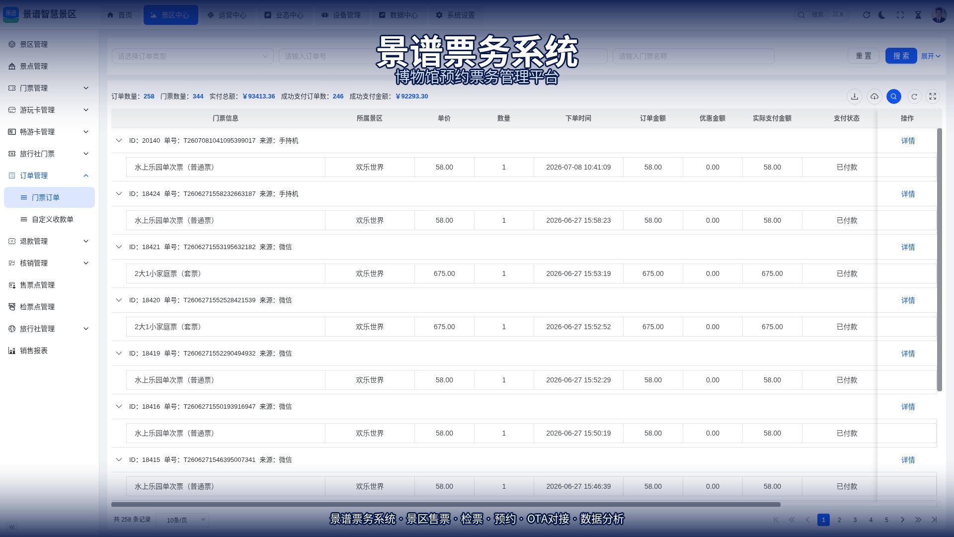
Task: Go to 首页 tab
Action: pyautogui.click(x=120, y=15)
